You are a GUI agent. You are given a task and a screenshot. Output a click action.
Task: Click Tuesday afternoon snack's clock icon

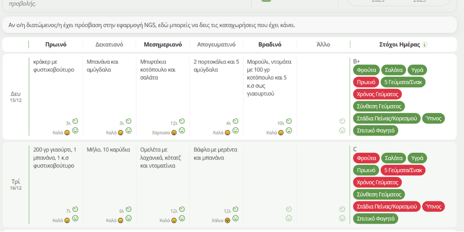point(235,209)
